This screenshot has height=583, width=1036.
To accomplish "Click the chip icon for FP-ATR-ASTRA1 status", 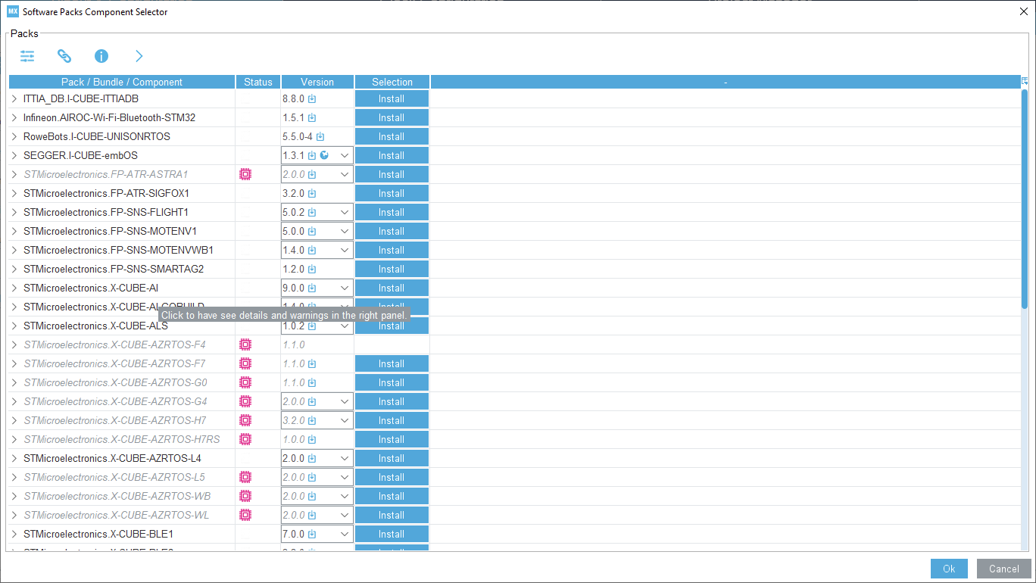I will point(245,173).
